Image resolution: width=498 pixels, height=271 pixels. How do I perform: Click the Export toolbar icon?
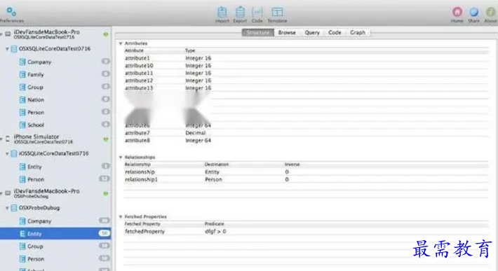tap(240, 15)
